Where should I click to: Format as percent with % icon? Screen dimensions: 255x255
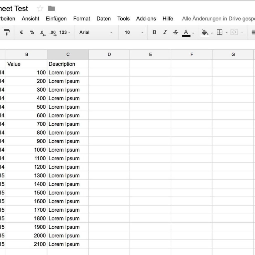tap(32, 32)
